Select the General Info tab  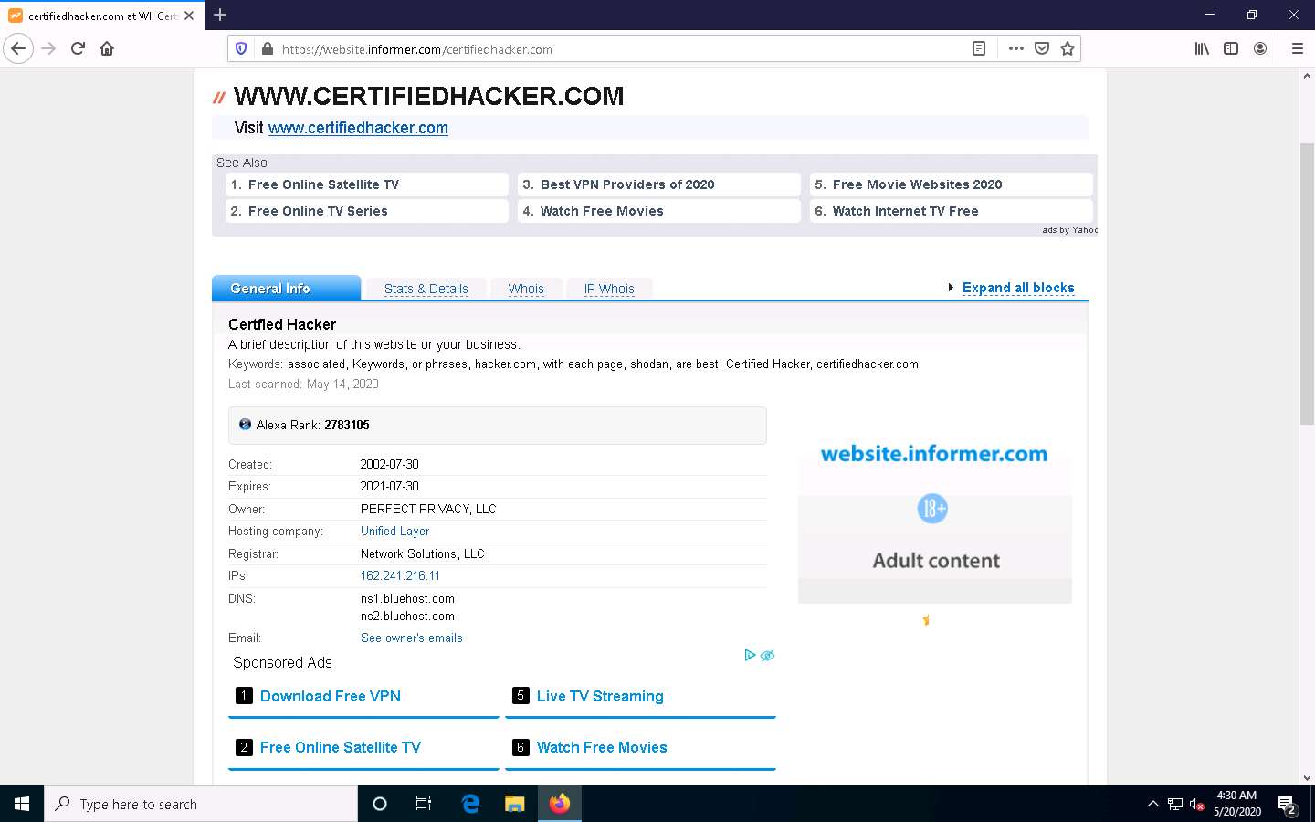pyautogui.click(x=286, y=288)
